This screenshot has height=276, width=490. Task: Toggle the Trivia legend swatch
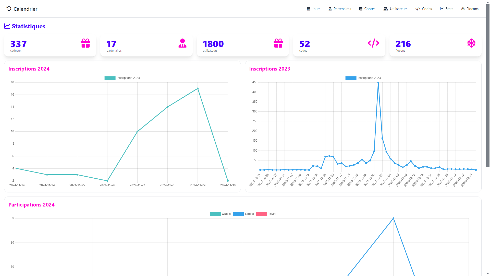click(262, 214)
